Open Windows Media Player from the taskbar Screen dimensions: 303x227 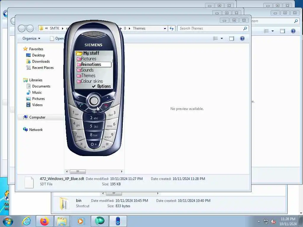pyautogui.click(x=80, y=221)
